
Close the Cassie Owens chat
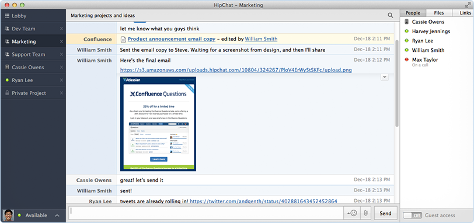pyautogui.click(x=61, y=68)
